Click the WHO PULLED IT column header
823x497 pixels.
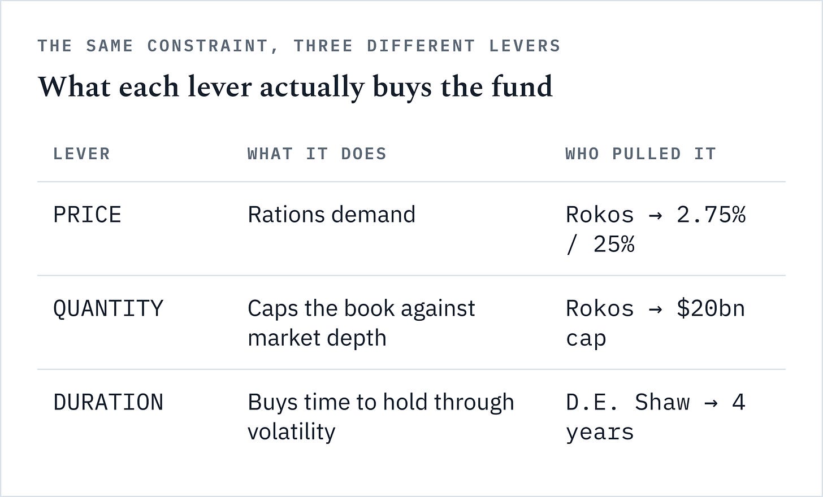click(641, 154)
